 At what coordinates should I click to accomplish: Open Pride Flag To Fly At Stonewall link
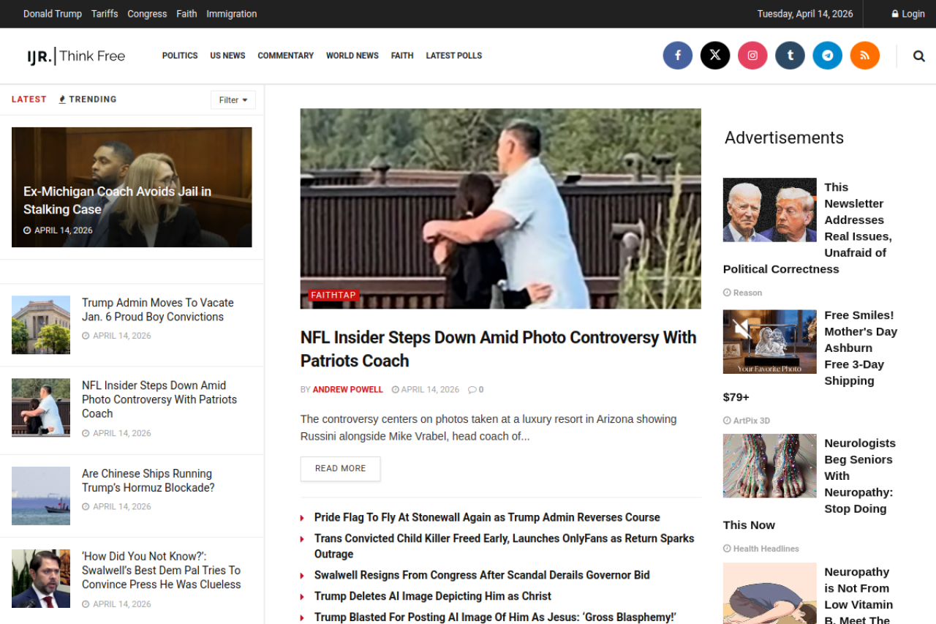(487, 518)
